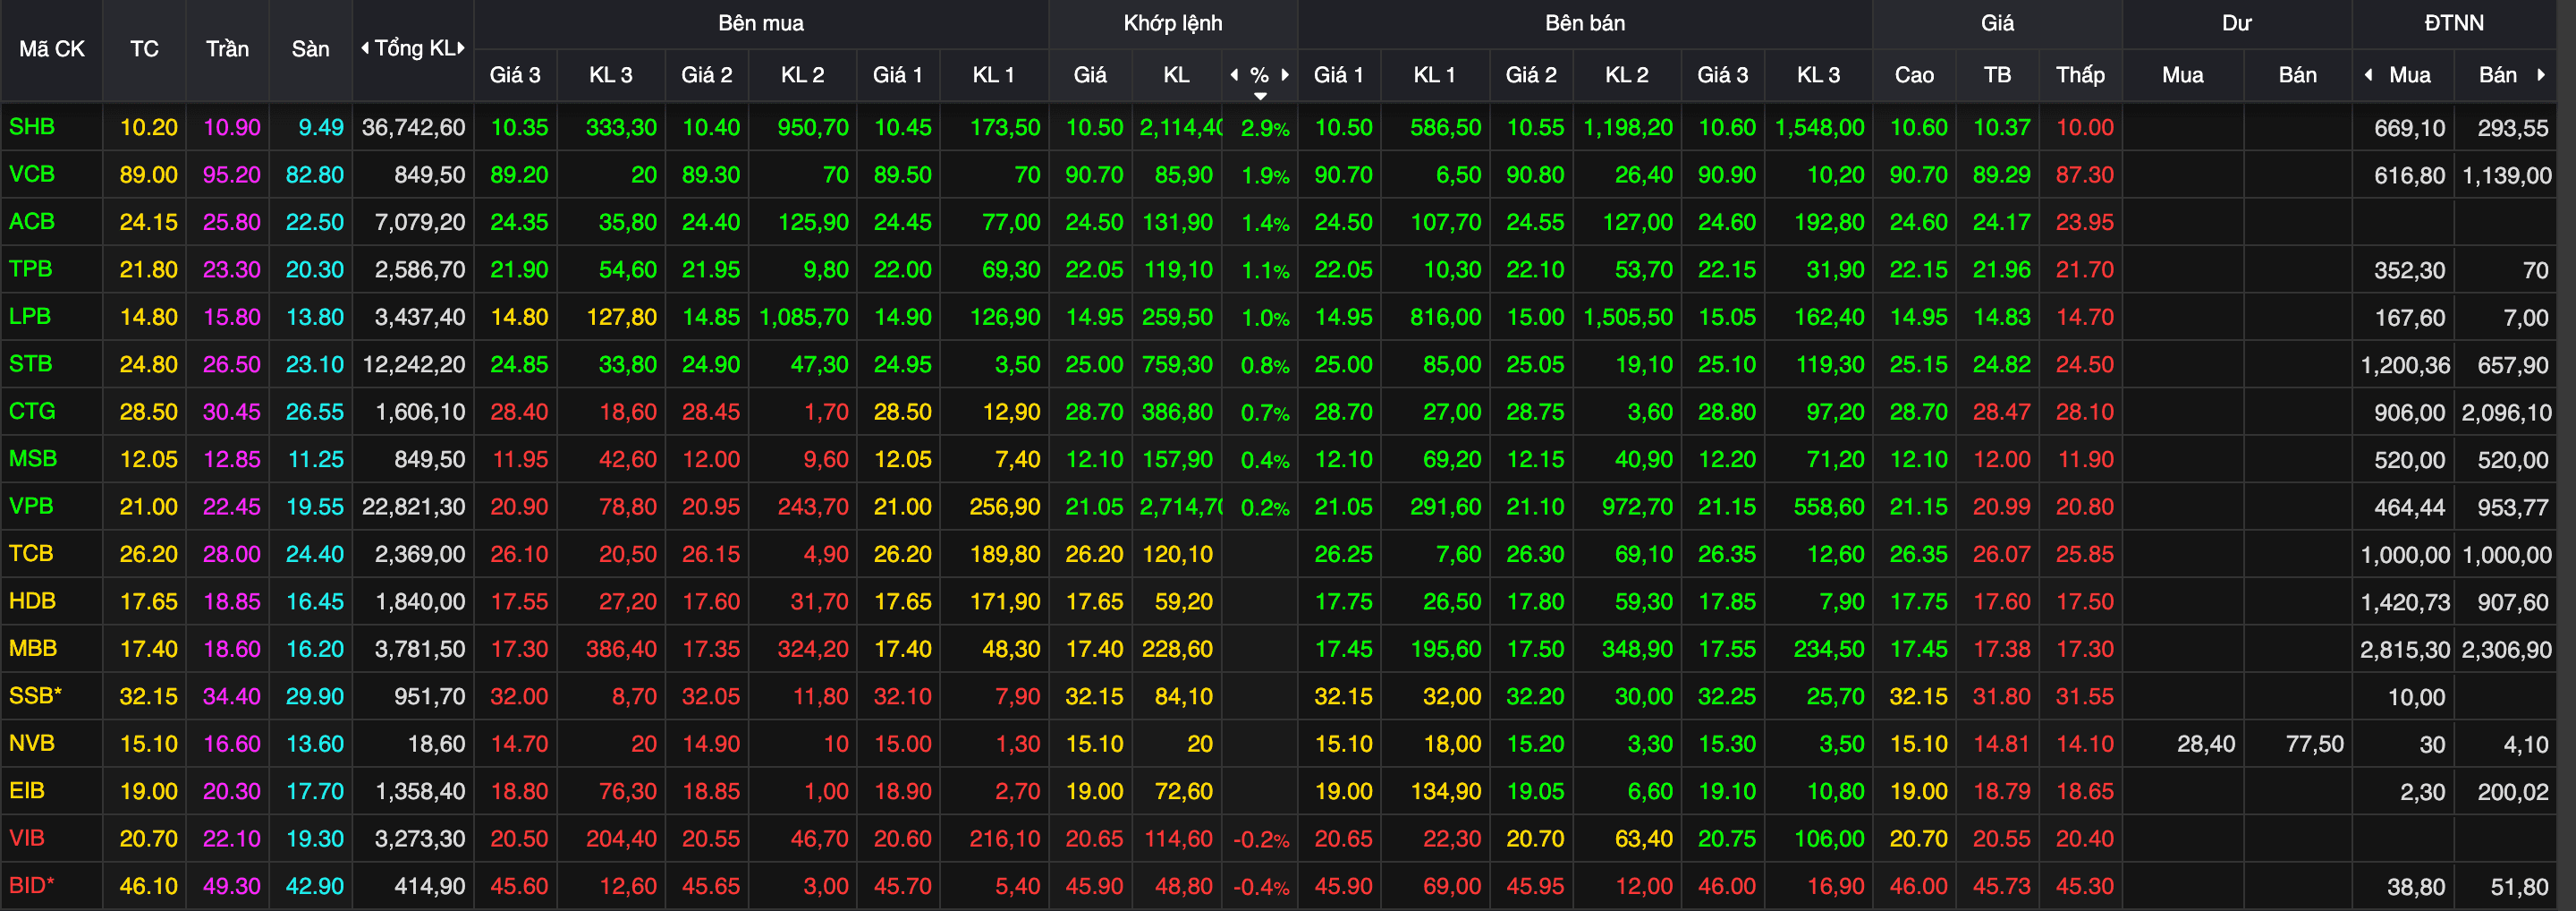Open stock symbol TPB
Screen dimensions: 2576x911
pos(30,269)
